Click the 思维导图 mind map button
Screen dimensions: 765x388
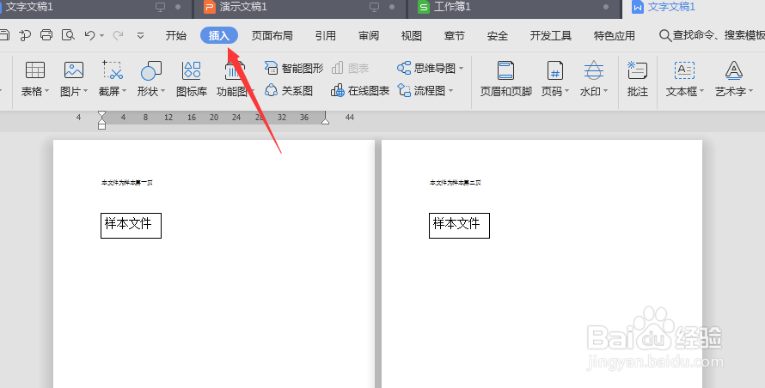[426, 68]
